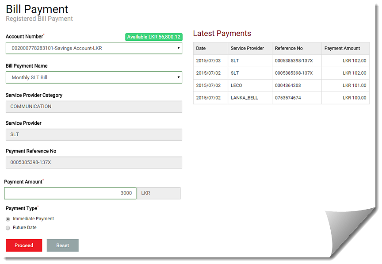Click the Payment Amount column header
This screenshot has height=264, width=382.
(x=345, y=48)
